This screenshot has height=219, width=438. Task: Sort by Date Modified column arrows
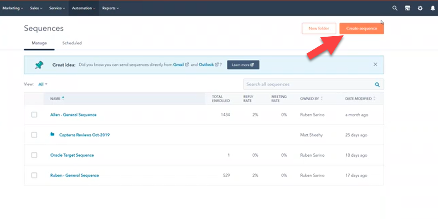pos(374,98)
